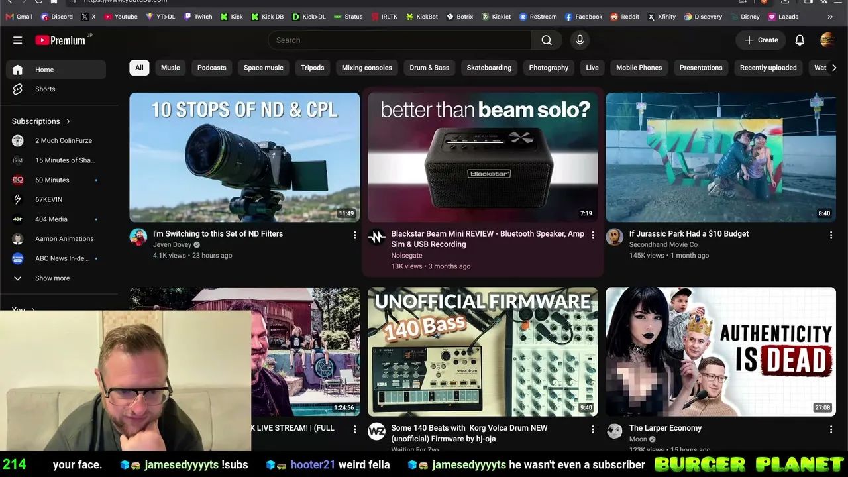Open the Discord bookmark
Viewport: 848px width, 477px height.
coord(57,17)
